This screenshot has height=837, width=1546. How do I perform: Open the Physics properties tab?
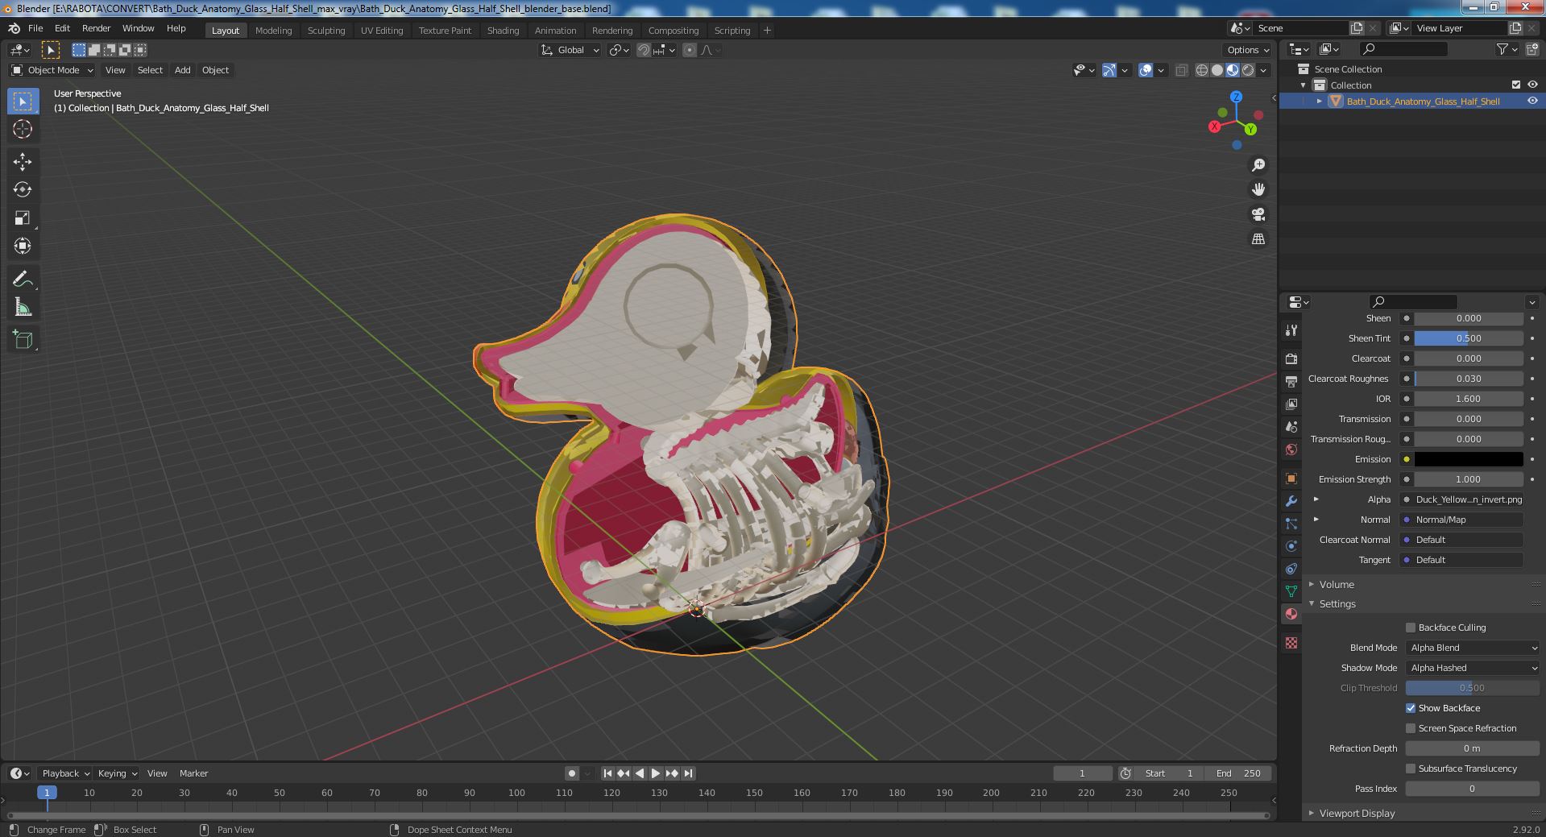point(1291,546)
